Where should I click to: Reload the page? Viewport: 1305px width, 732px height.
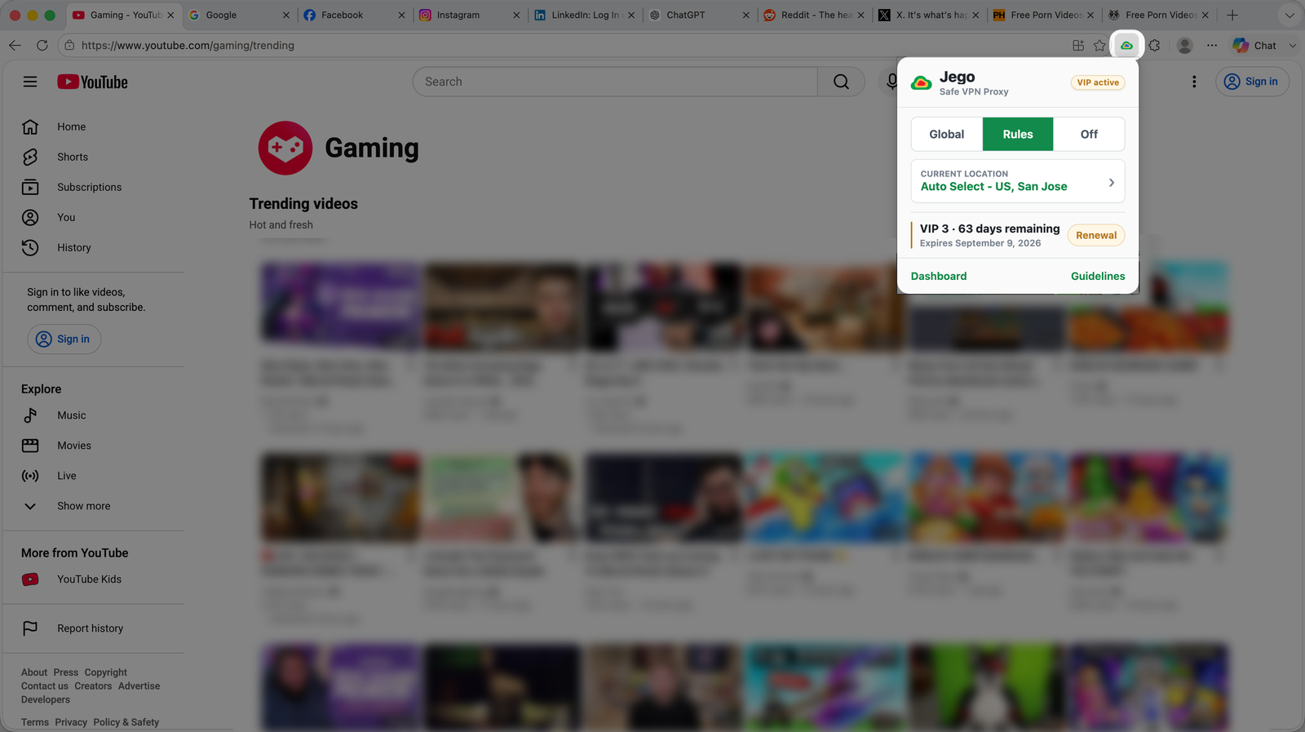point(42,46)
